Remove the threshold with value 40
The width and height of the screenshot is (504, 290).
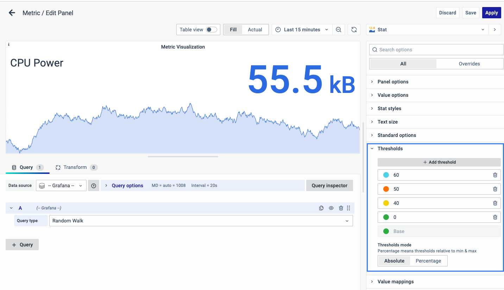[495, 203]
